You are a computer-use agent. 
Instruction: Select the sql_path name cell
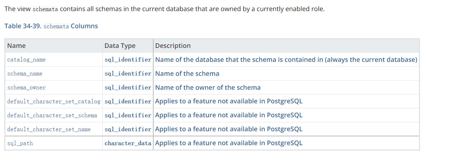20,143
